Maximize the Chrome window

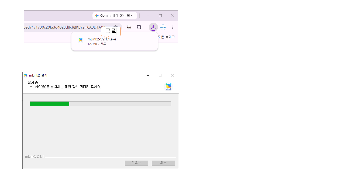point(160,16)
